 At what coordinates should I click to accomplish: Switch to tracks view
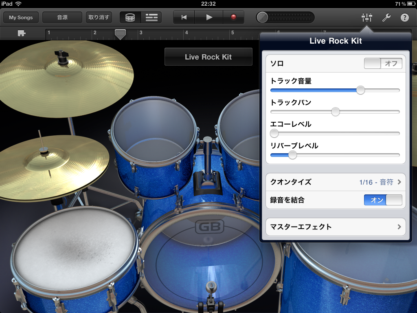click(x=151, y=17)
